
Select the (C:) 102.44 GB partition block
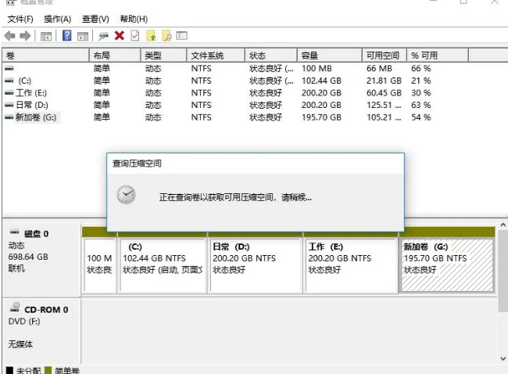coord(163,265)
